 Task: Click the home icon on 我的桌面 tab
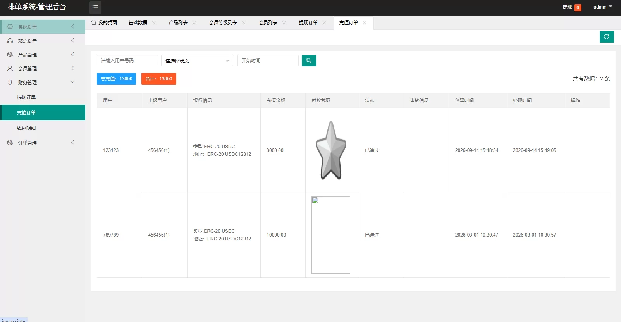(x=94, y=22)
